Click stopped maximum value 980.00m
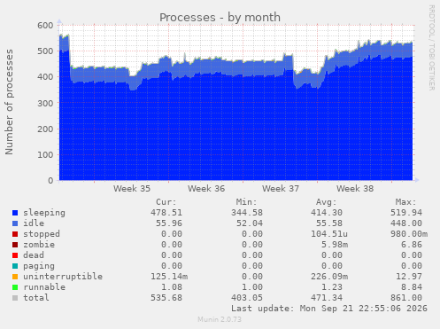 coord(409,234)
